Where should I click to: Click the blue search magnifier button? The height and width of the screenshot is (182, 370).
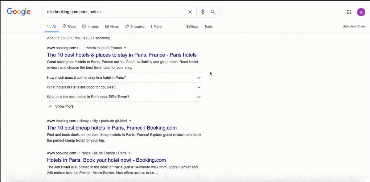click(x=213, y=12)
